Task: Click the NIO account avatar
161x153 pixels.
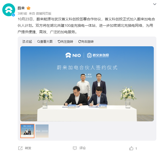Action: (9, 10)
